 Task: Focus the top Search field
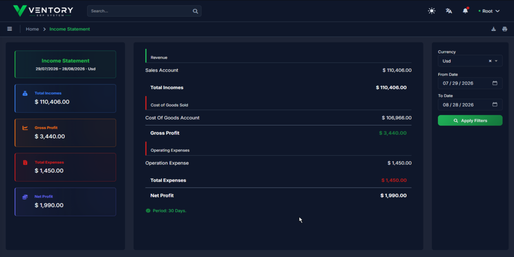pos(144,11)
